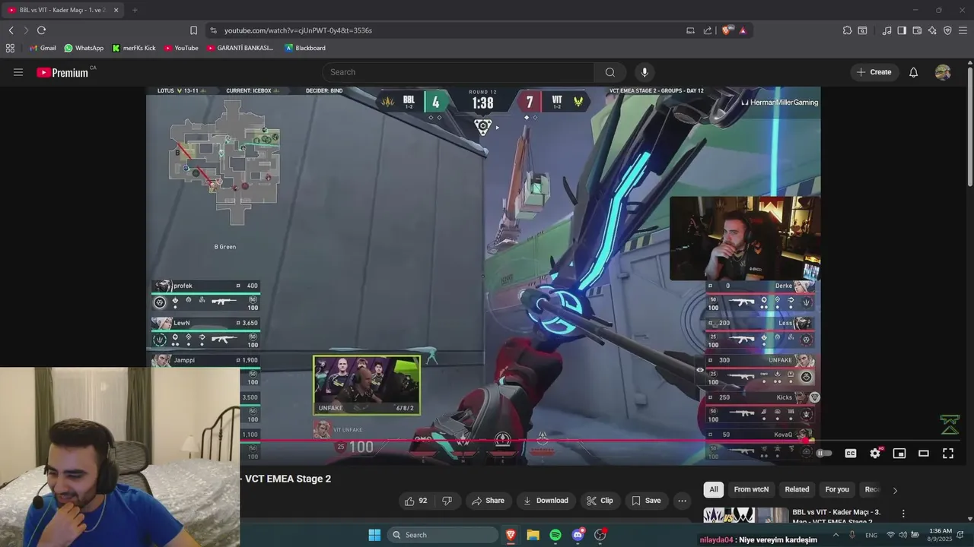Screen dimensions: 974x547
Task: Open BBL vs VIT 3. Map thumbnail
Action: (746, 515)
